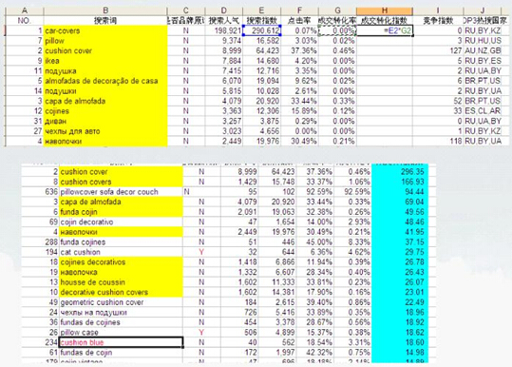This screenshot has width=512, height=367.
Task: Click the 搜索词 header cell
Action: click(x=105, y=21)
